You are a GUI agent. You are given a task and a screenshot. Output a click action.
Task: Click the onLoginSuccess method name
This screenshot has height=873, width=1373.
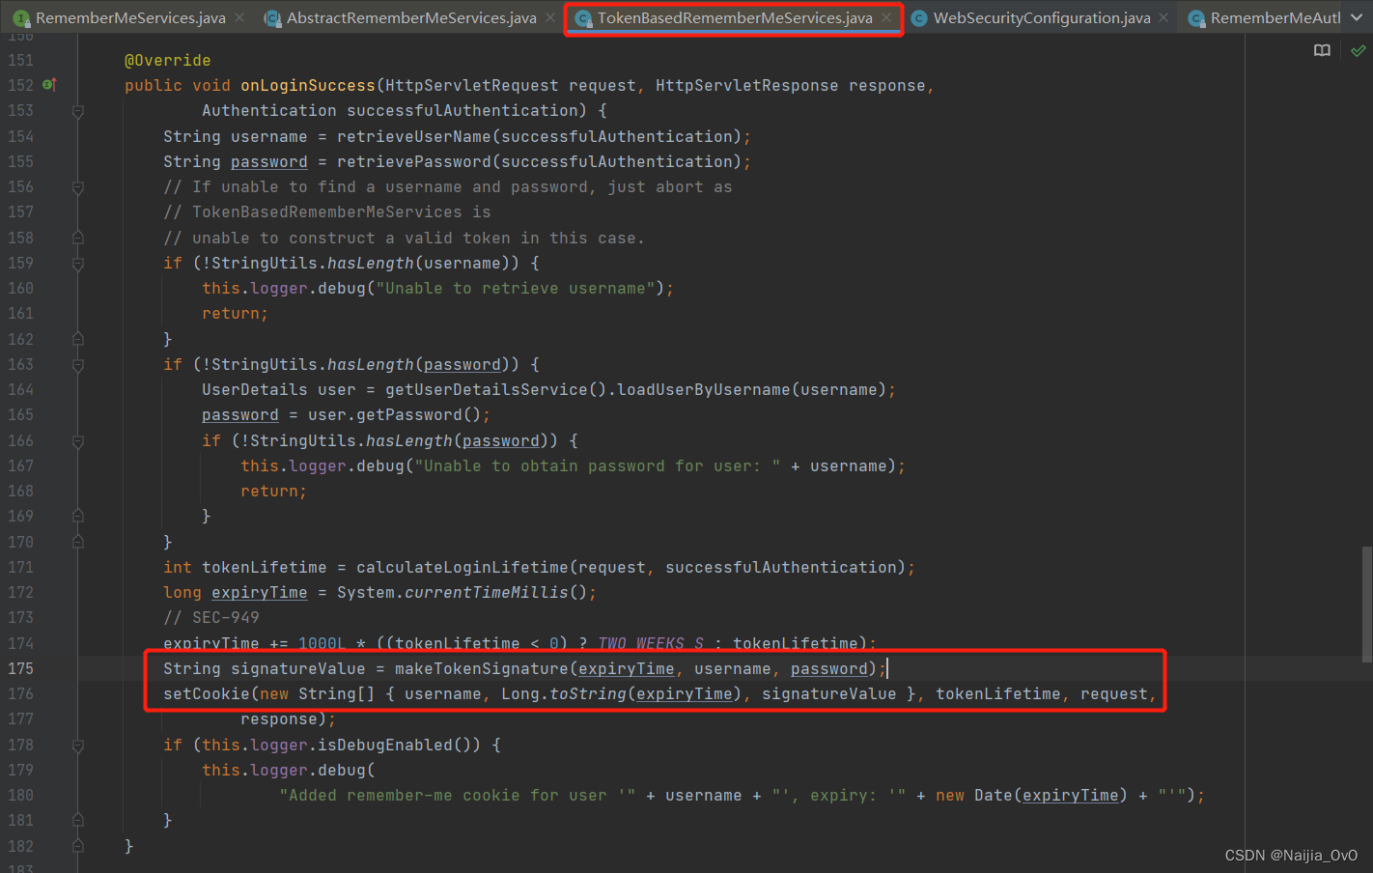307,85
